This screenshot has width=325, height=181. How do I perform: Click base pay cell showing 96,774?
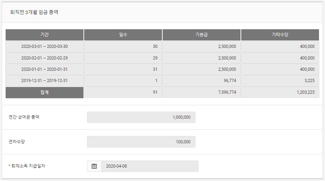point(201,81)
